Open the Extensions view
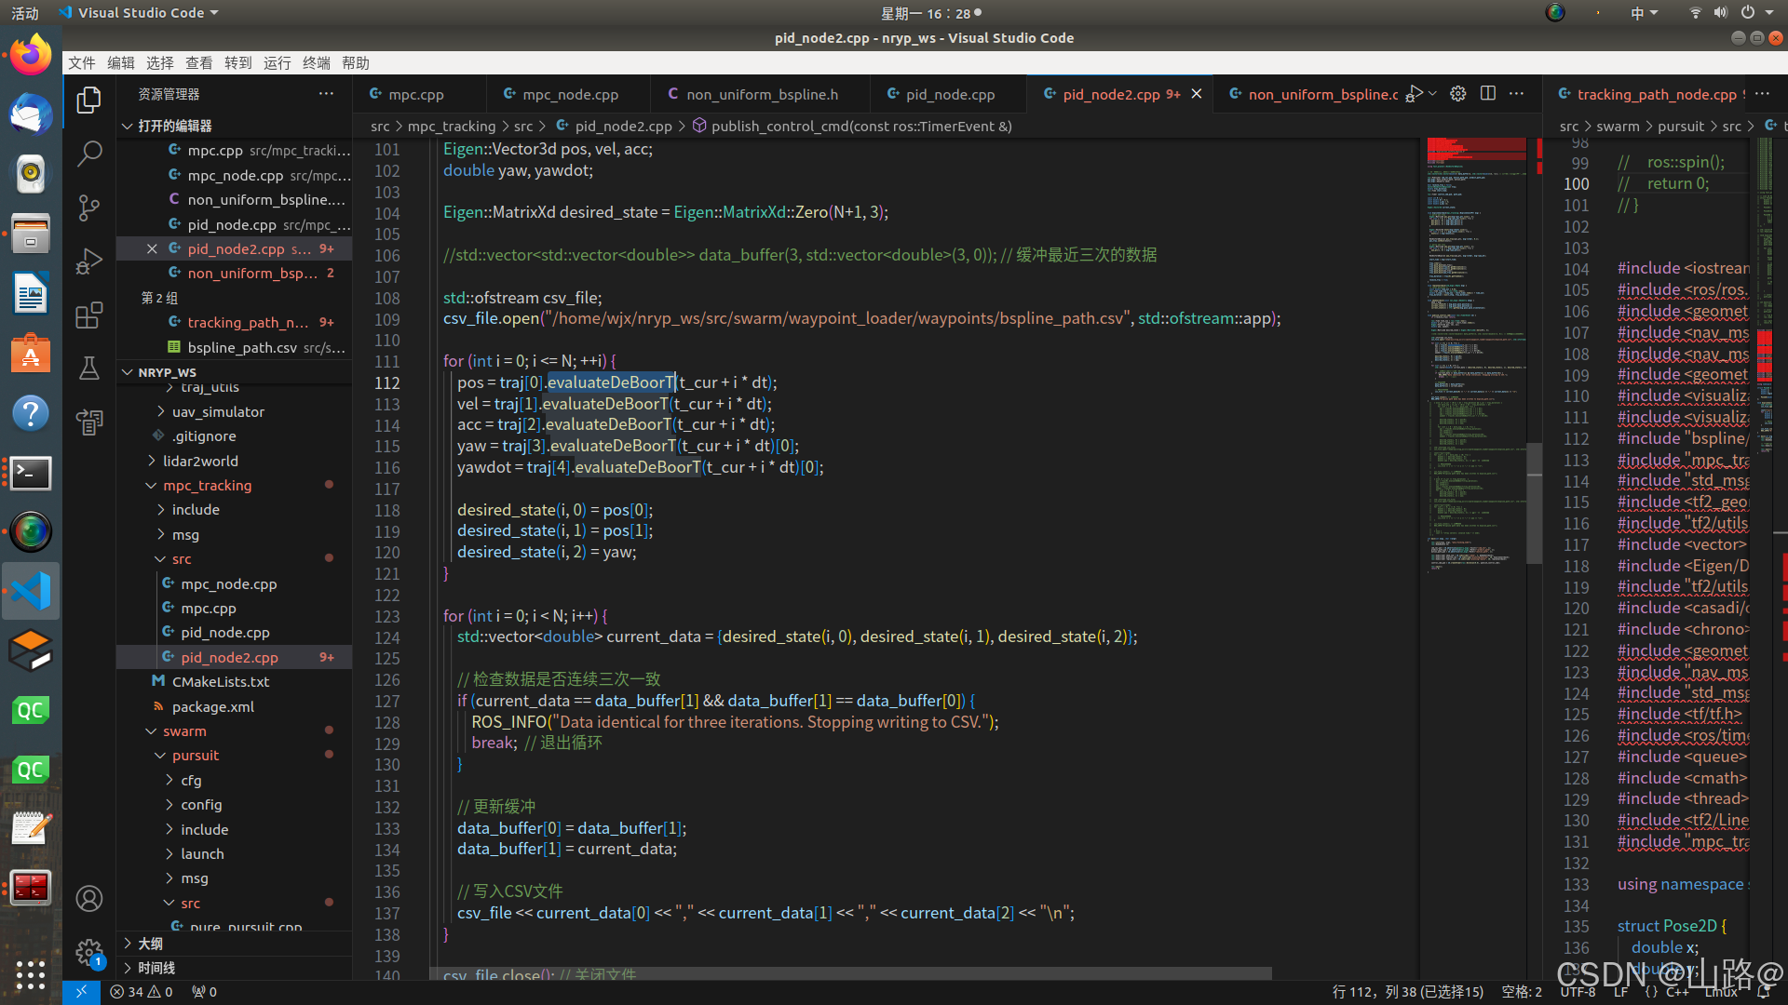The height and width of the screenshot is (1005, 1788). (89, 315)
